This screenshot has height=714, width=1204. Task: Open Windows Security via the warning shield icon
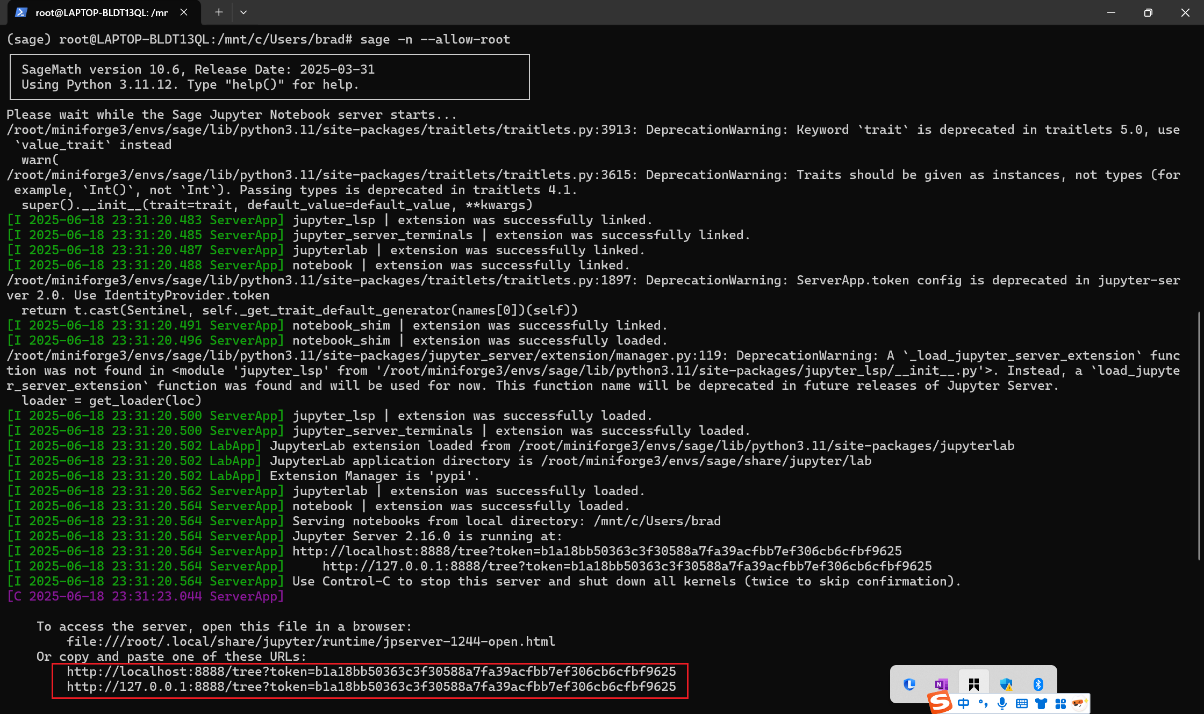pyautogui.click(x=1006, y=684)
